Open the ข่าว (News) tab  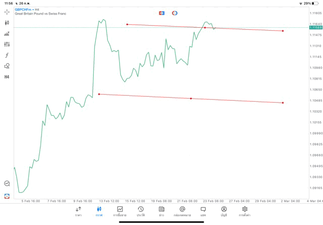(161, 211)
